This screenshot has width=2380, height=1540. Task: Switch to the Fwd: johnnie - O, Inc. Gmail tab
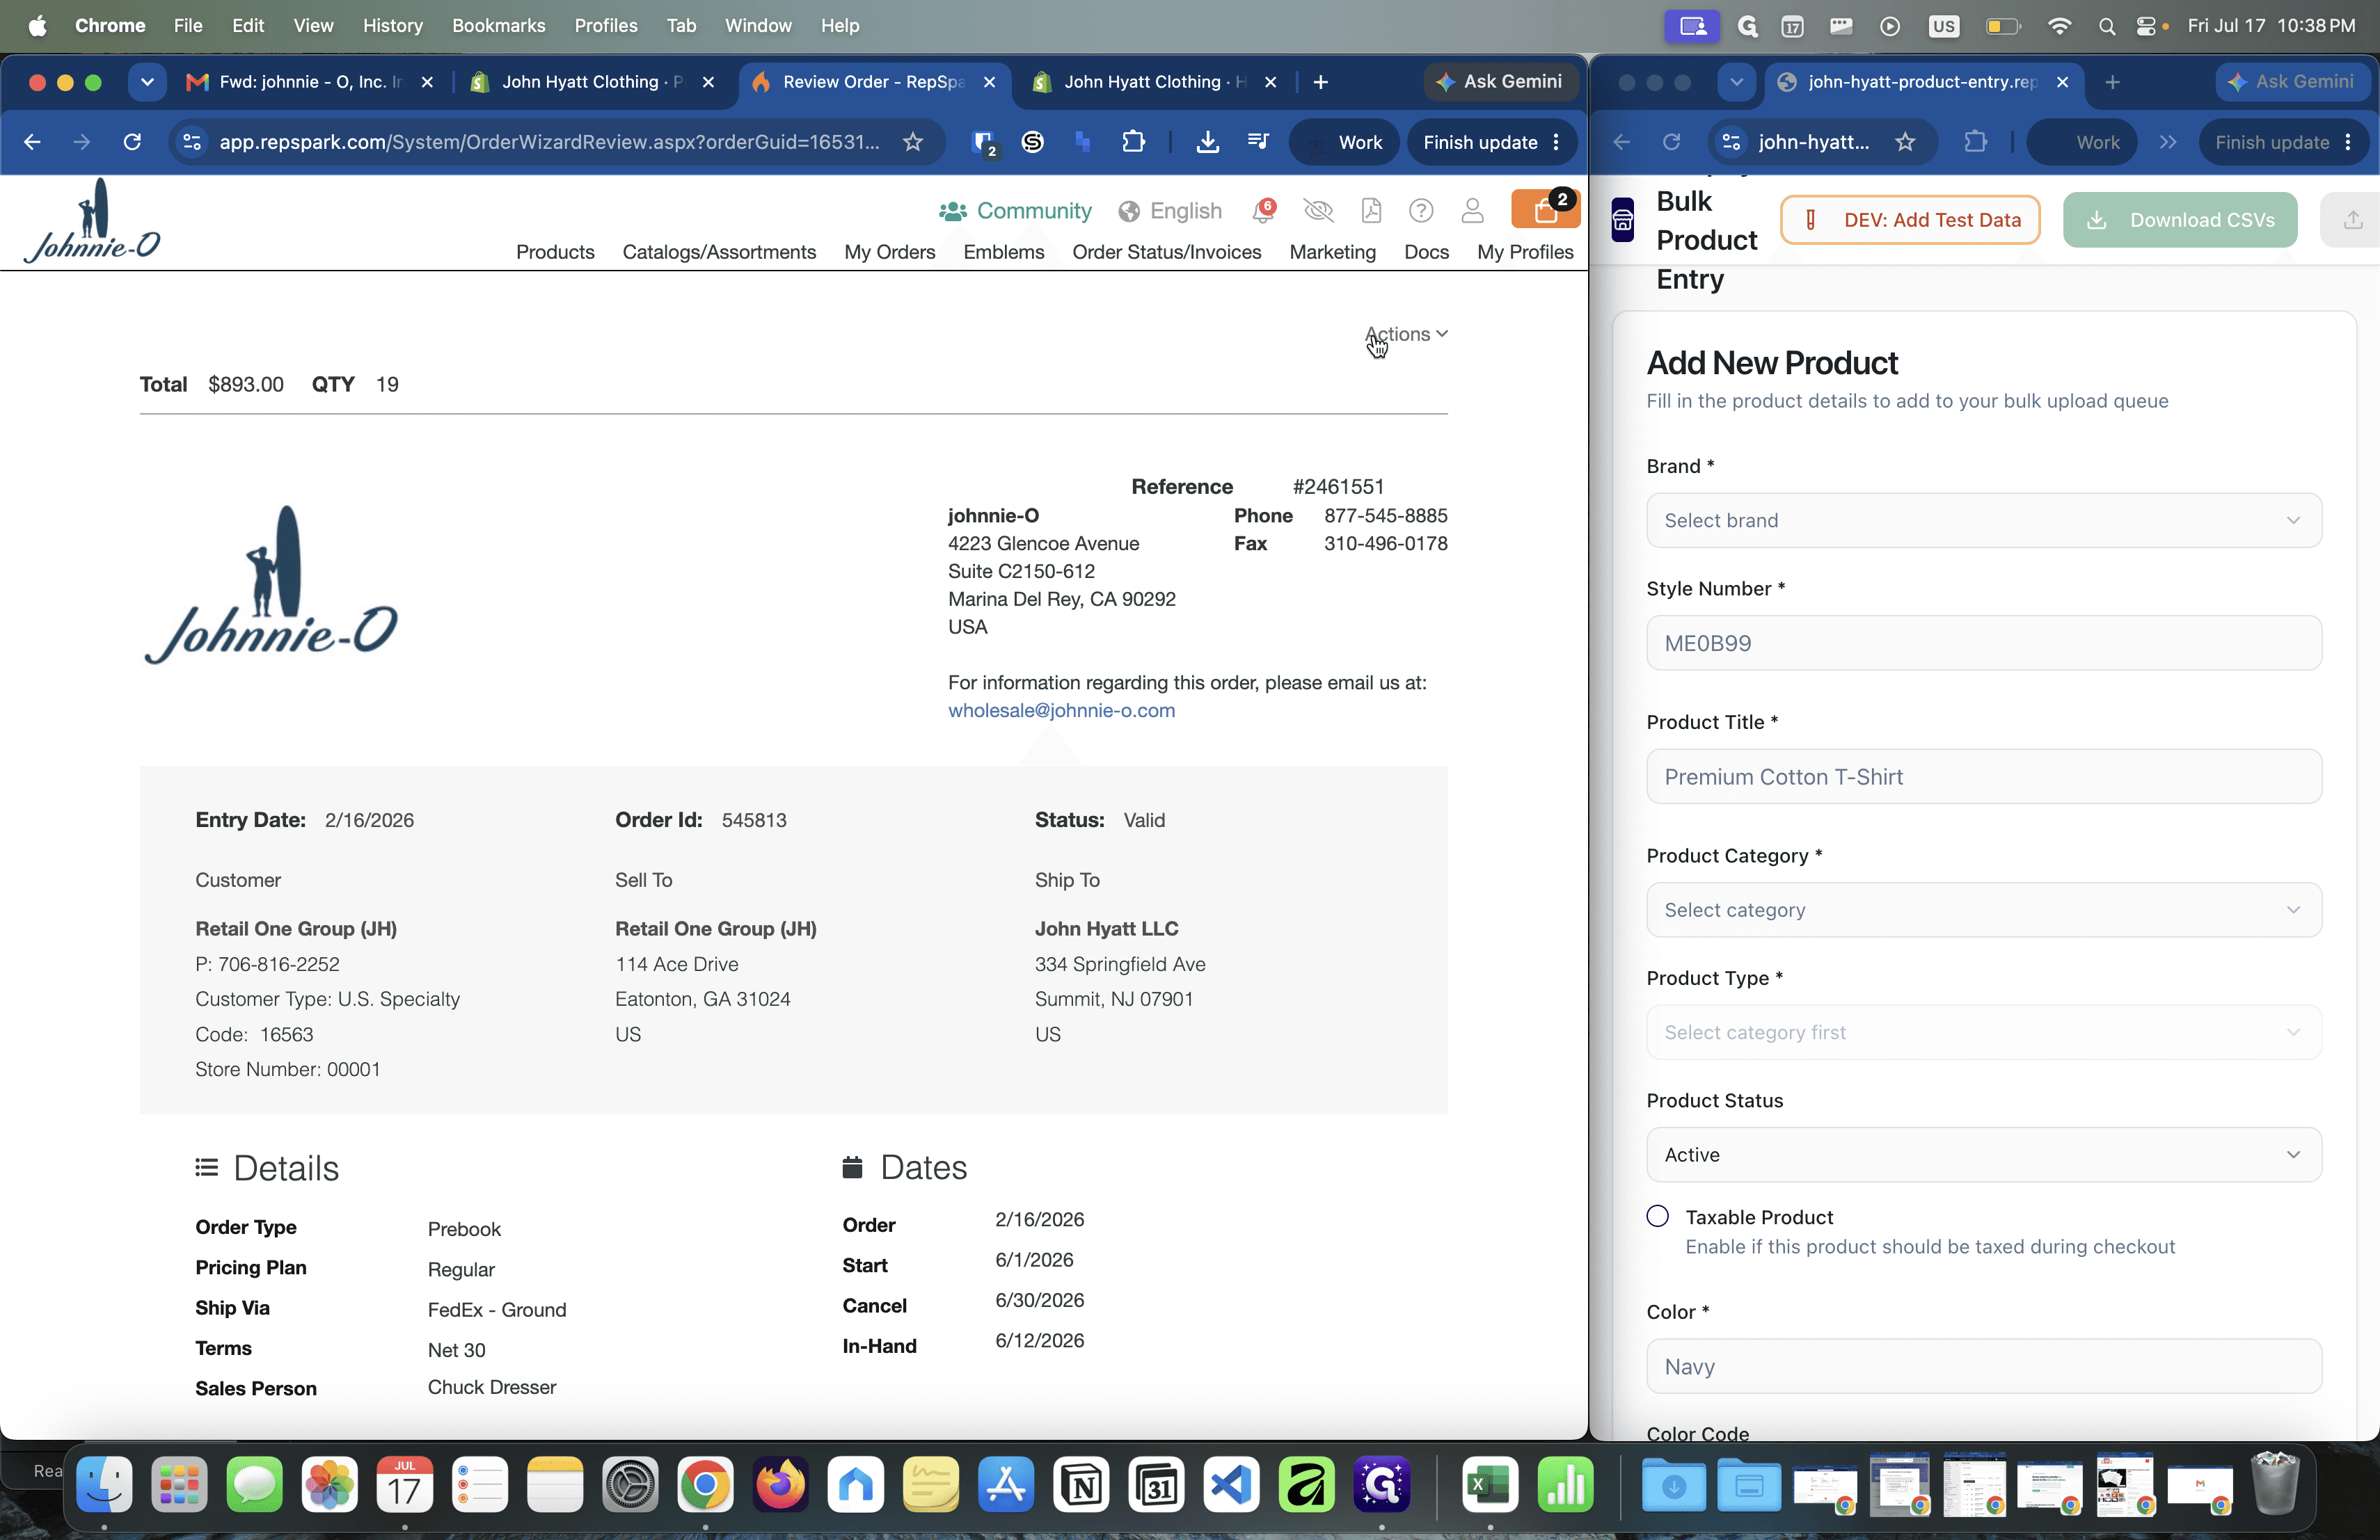coord(309,82)
